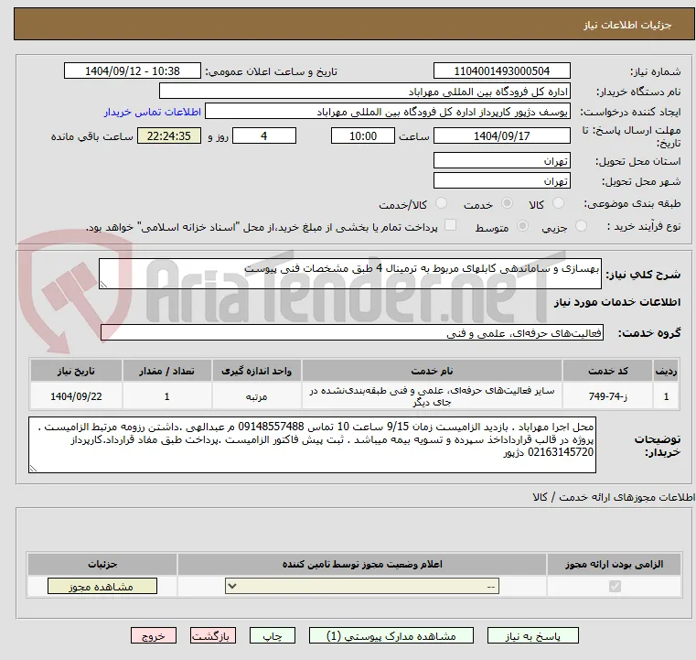
Task: Click the واحد اندازه گیری column header
Action: pyautogui.click(x=257, y=371)
